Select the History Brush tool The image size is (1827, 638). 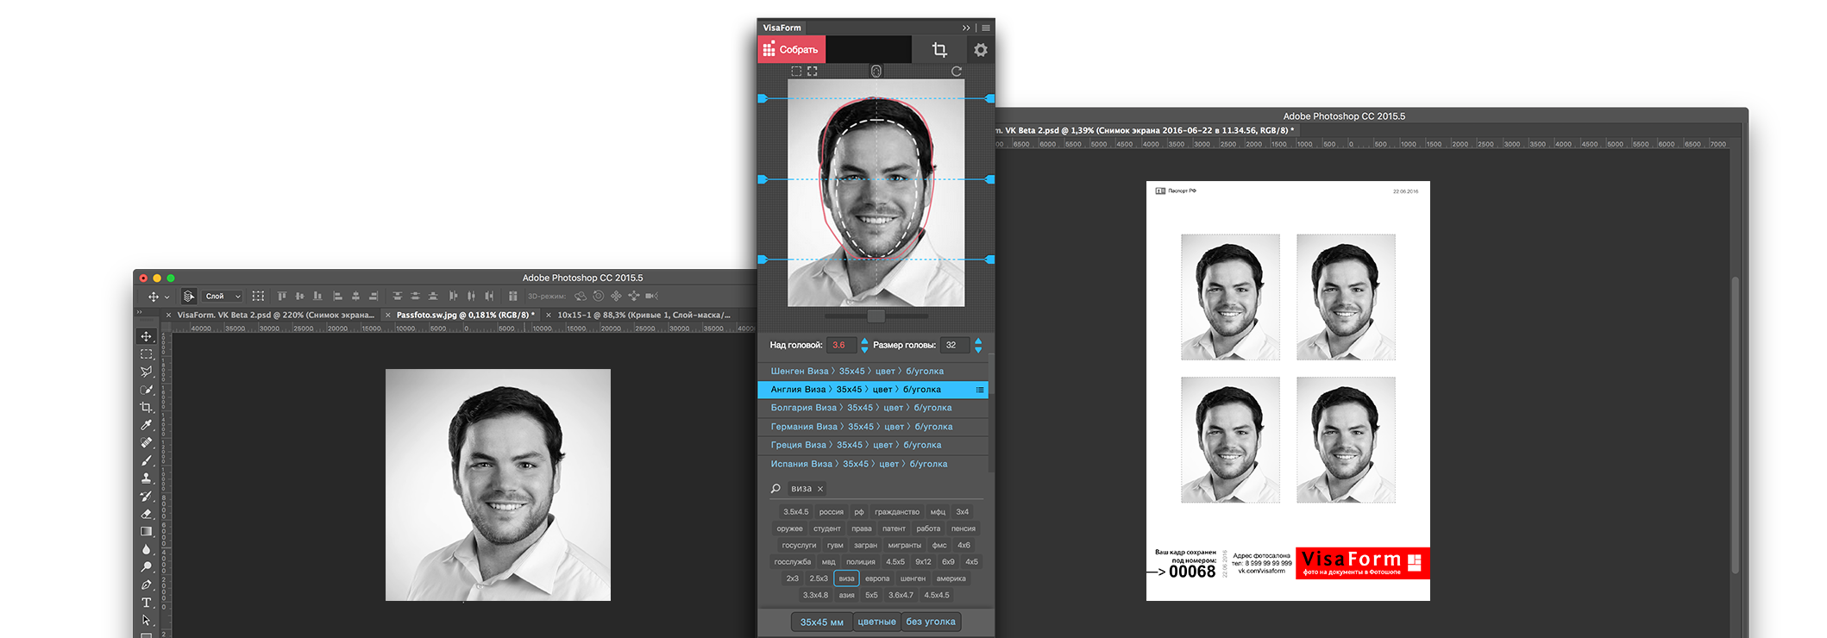coord(146,496)
